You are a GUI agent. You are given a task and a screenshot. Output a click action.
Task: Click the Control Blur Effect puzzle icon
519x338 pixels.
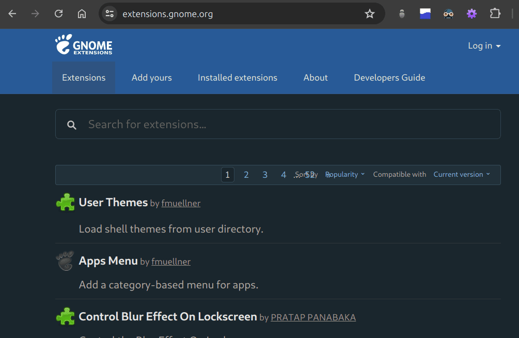tap(65, 316)
